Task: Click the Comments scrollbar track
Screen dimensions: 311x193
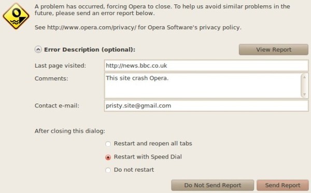Action: 304,86
